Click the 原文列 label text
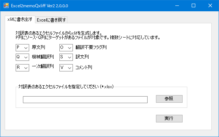The image size is (219, 137). coord(39,47)
